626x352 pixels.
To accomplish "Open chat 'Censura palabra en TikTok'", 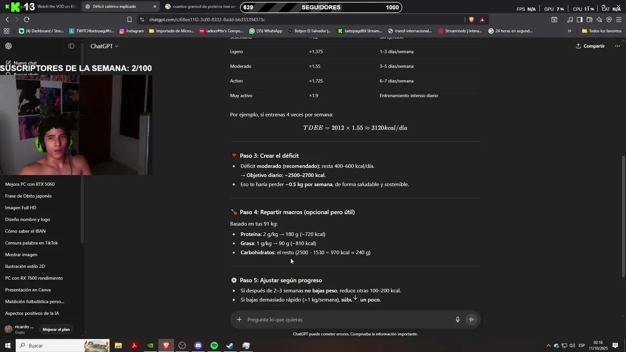I will click(x=31, y=243).
